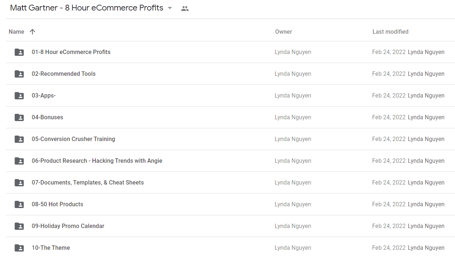Viewport: 455px width, 257px height.
Task: Click the Owner column header
Action: (284, 32)
